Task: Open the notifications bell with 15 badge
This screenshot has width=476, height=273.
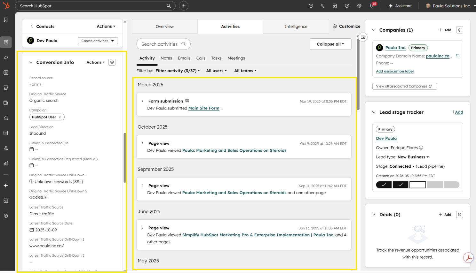Action: click(x=372, y=5)
